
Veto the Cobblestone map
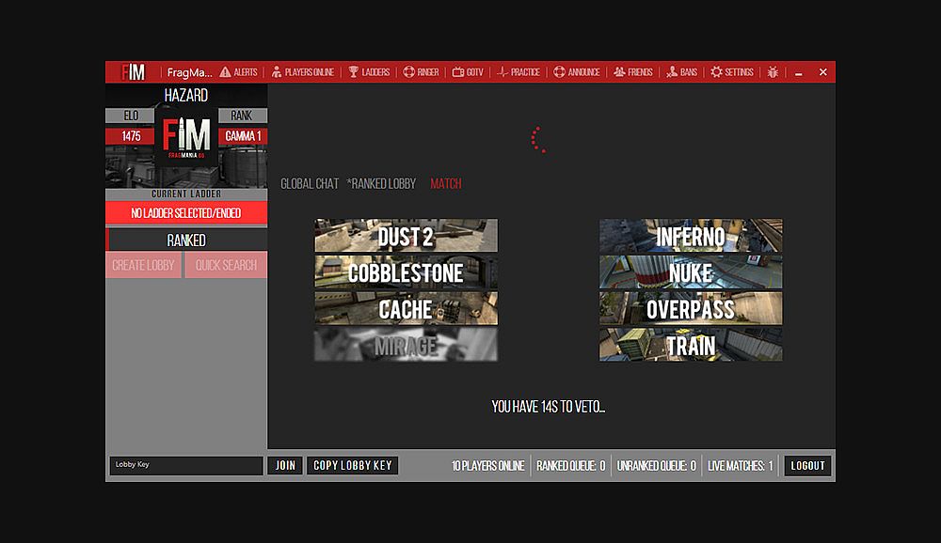pos(407,272)
